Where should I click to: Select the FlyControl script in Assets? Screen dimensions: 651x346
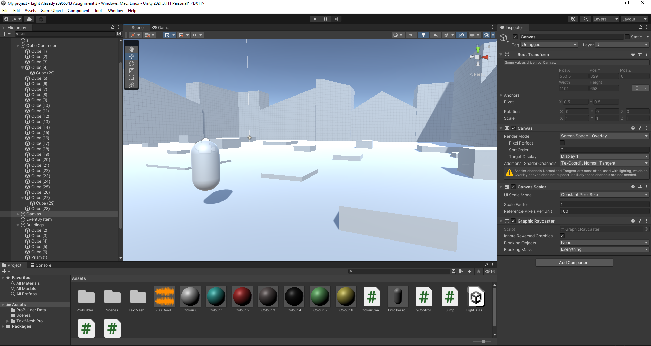423,295
